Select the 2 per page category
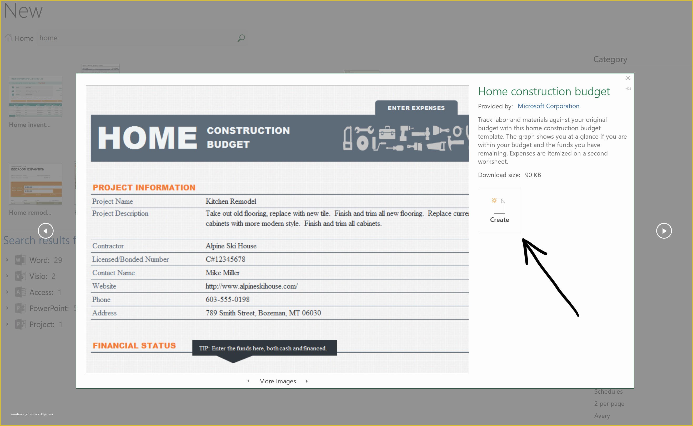The width and height of the screenshot is (693, 426). pyautogui.click(x=609, y=403)
